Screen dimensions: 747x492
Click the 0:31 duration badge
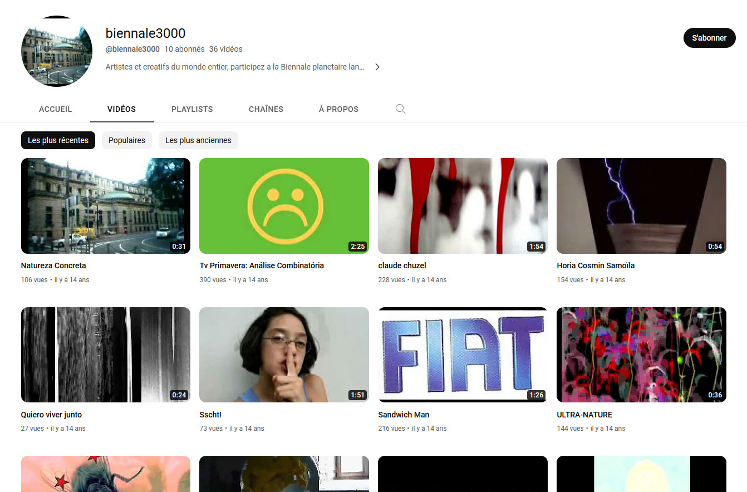(x=179, y=247)
